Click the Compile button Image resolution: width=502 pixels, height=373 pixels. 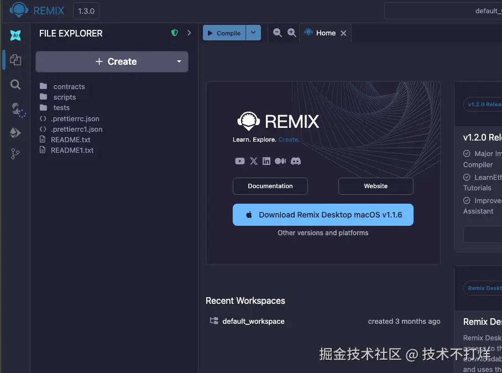pyautogui.click(x=224, y=33)
